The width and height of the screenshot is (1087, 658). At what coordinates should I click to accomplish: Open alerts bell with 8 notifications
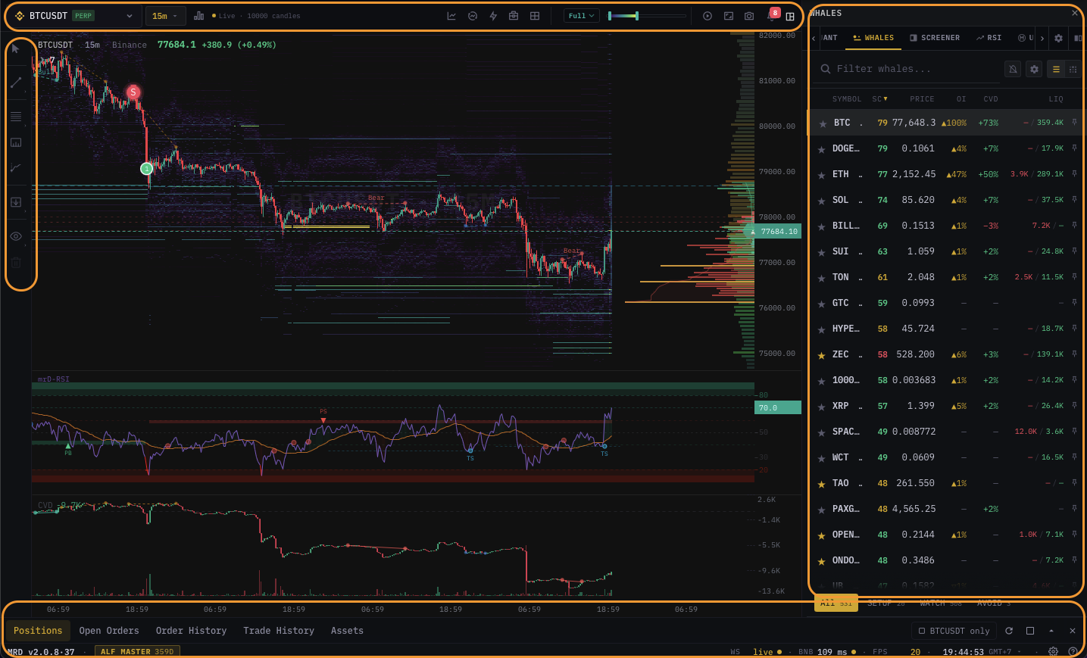coord(773,14)
